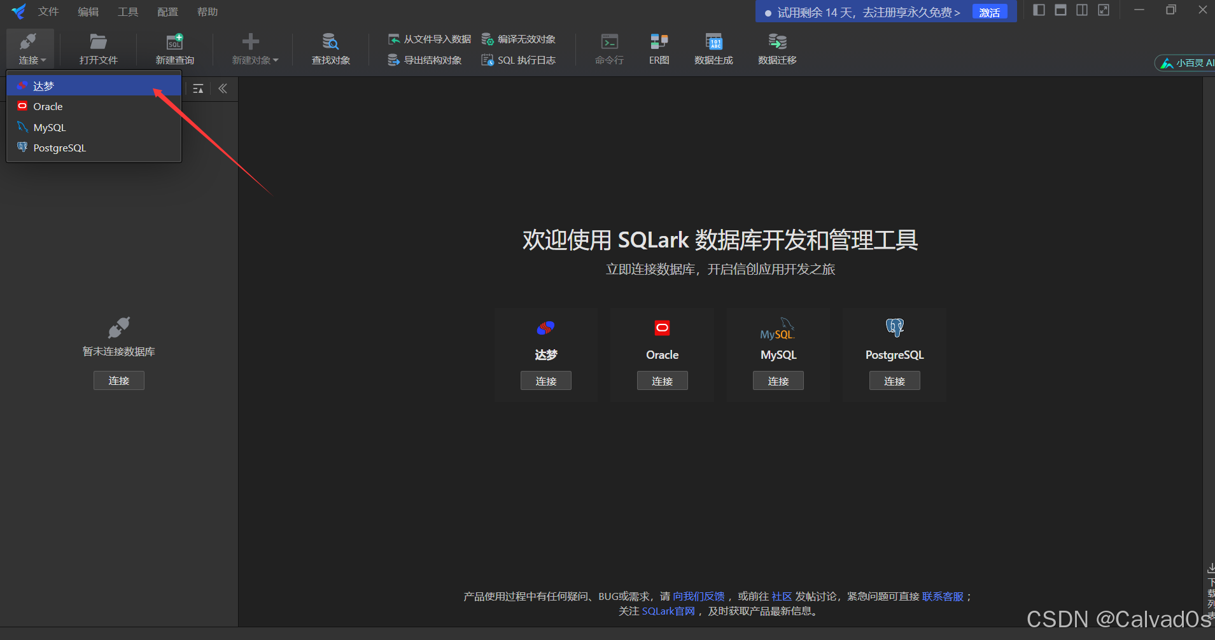Open the 下载列表 download list panel
Image resolution: width=1215 pixels, height=640 pixels.
pos(1211,590)
